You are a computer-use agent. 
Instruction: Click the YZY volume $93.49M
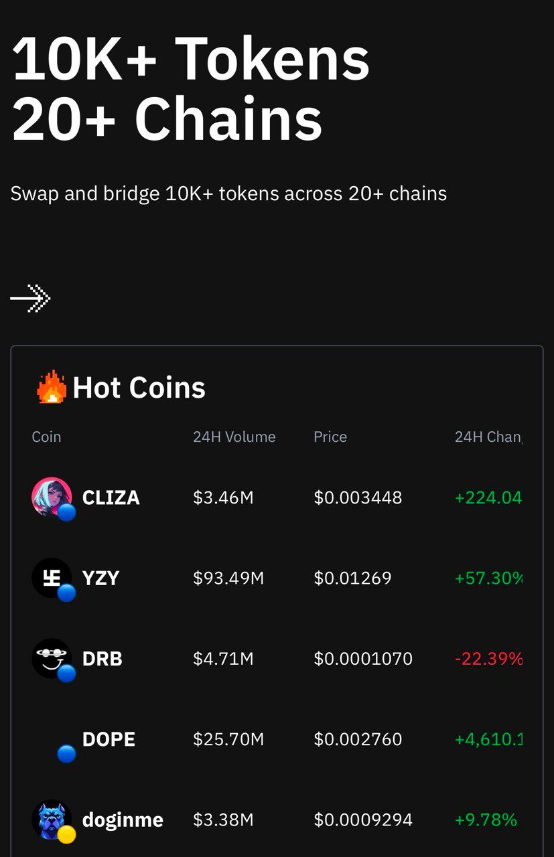228,578
